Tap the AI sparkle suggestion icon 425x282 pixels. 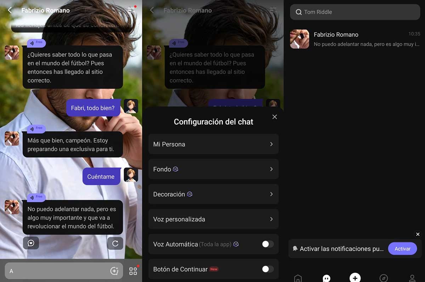pos(114,271)
